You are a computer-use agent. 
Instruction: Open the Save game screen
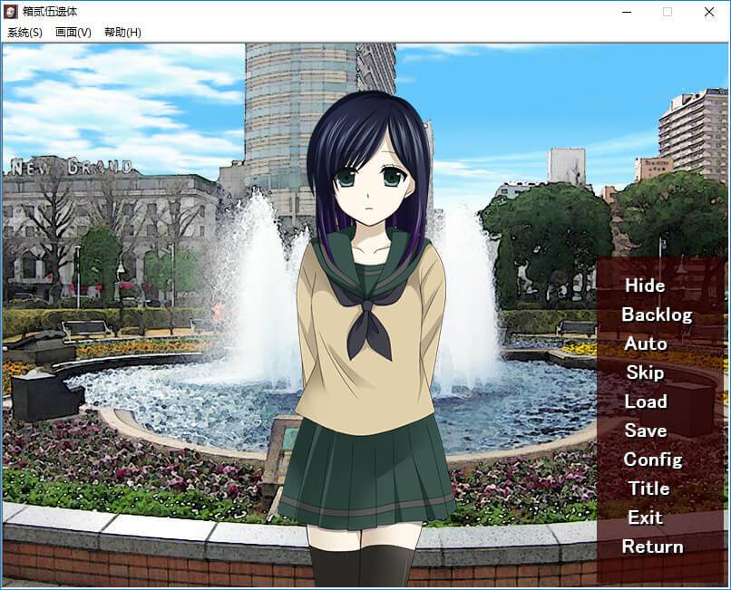point(645,430)
